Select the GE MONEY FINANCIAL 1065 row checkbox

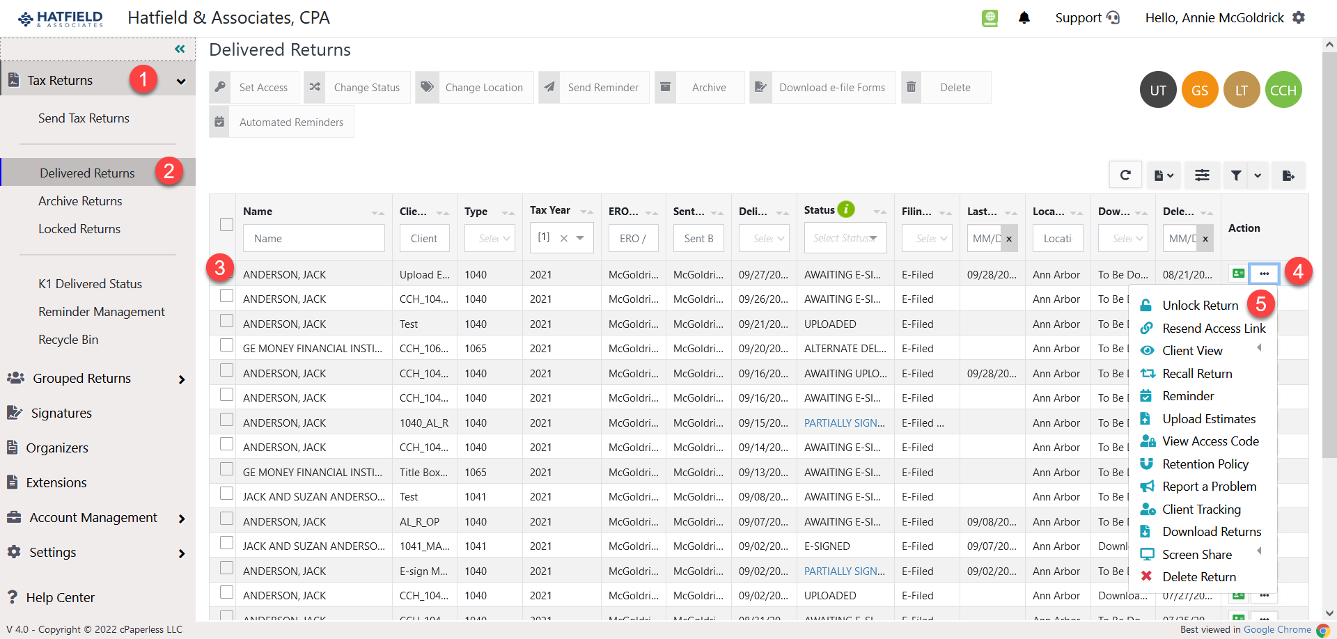point(226,345)
